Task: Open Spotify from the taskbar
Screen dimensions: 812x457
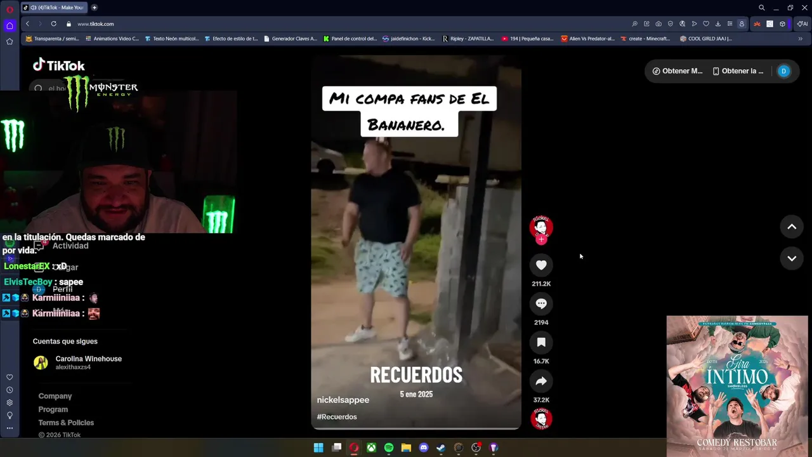Action: (x=389, y=447)
